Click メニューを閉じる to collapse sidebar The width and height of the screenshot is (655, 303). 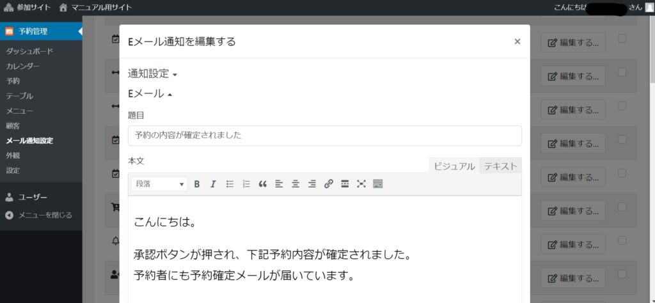coord(45,215)
